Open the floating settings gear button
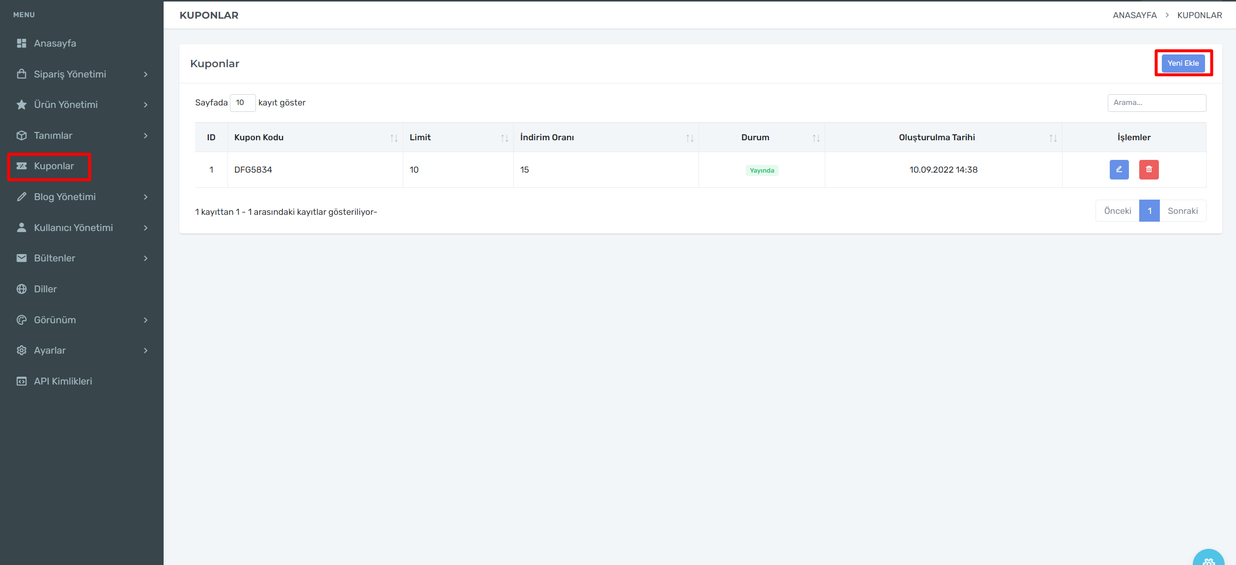The image size is (1236, 565). coord(1208,560)
